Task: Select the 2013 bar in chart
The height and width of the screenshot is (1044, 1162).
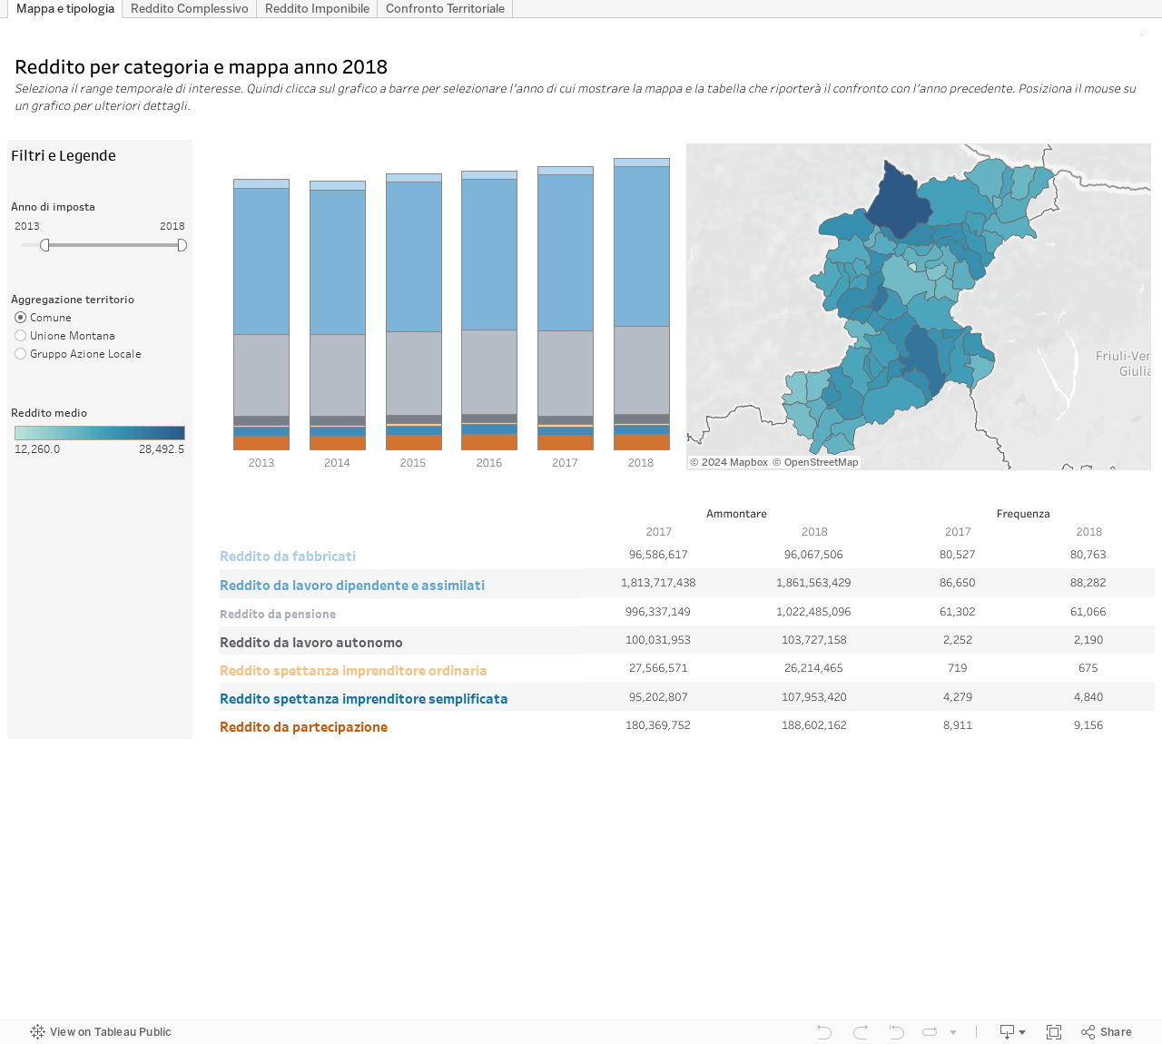Action: click(261, 314)
